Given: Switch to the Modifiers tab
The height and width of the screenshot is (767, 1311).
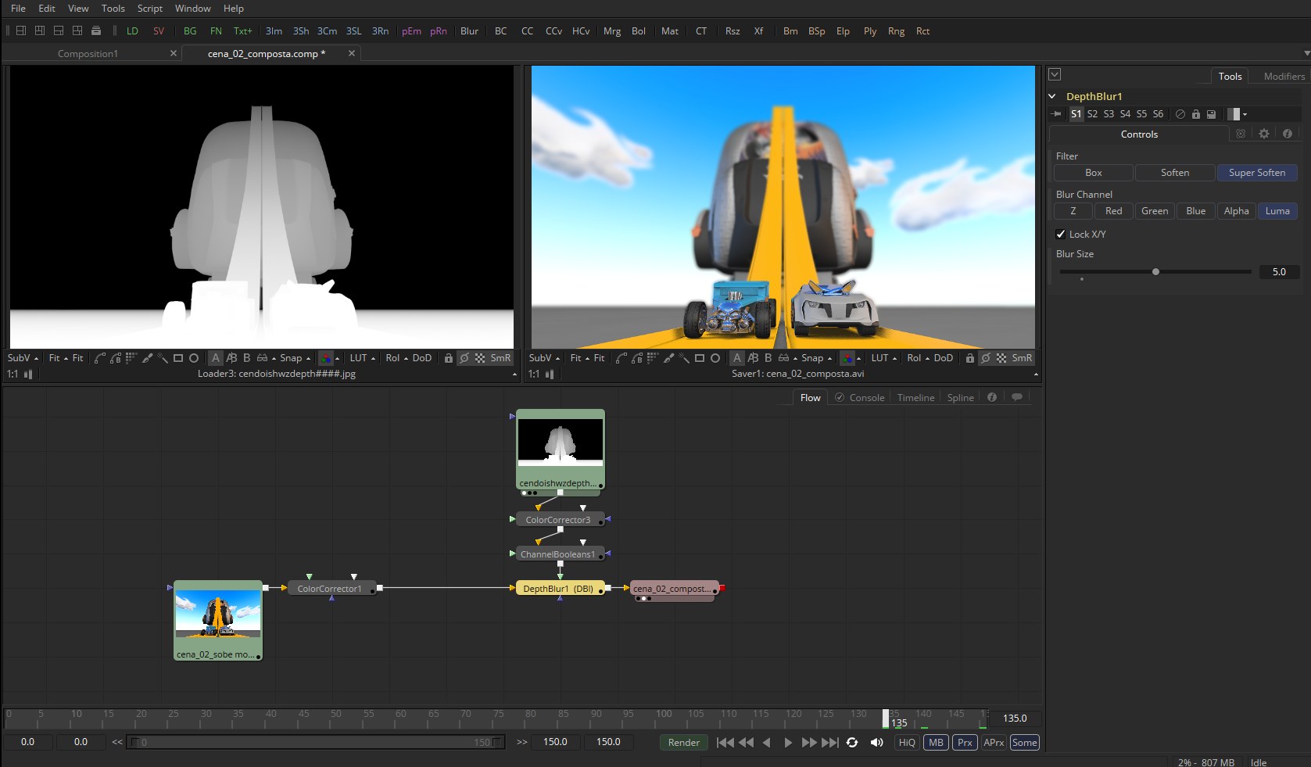Looking at the screenshot, I should 1284,76.
